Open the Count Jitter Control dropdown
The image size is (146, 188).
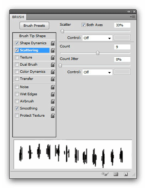tap(97, 72)
